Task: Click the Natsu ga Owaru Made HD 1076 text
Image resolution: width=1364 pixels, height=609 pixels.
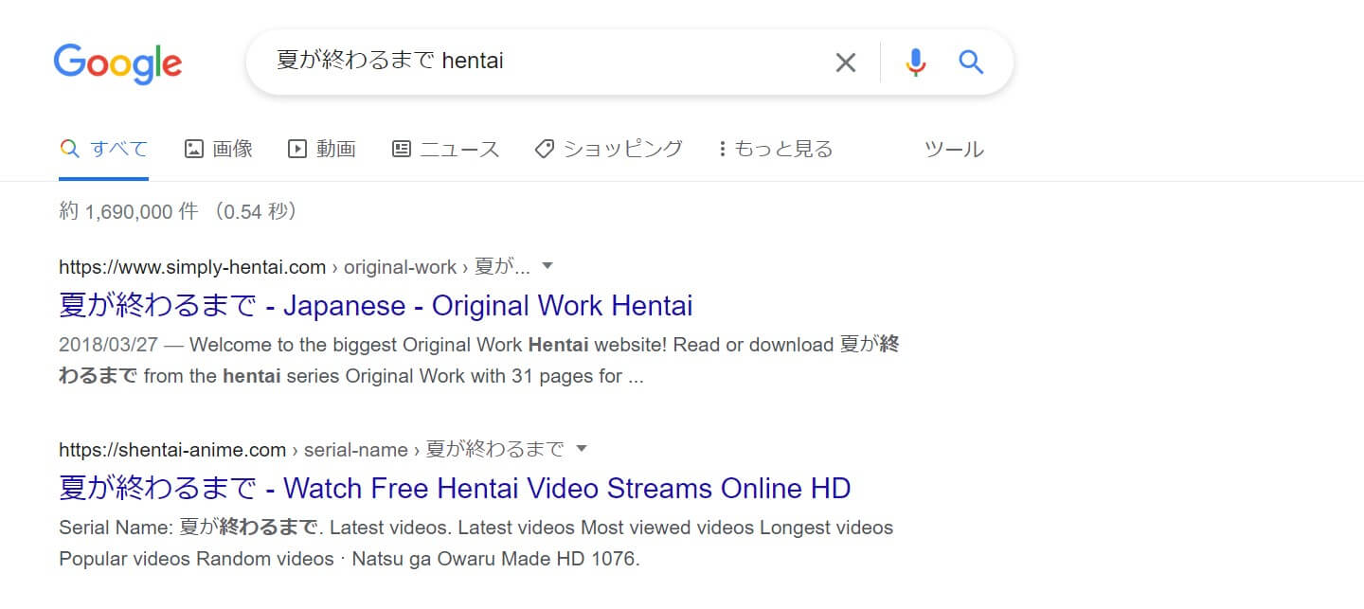Action: 495,558
